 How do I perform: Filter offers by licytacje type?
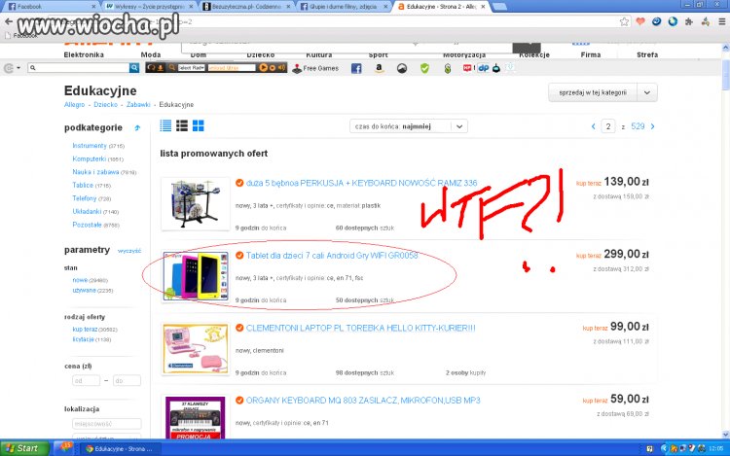[x=84, y=339]
